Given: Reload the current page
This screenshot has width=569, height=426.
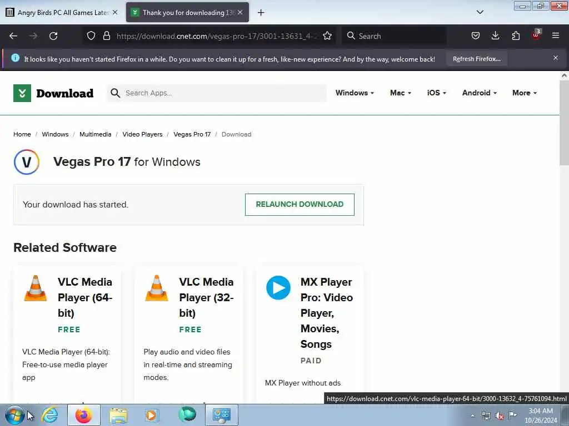Looking at the screenshot, I should [53, 36].
